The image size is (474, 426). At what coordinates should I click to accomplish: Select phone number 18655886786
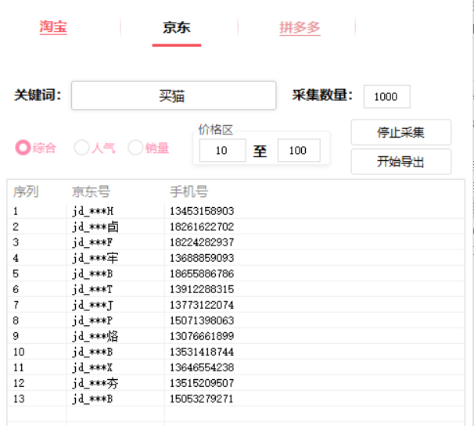(x=202, y=274)
